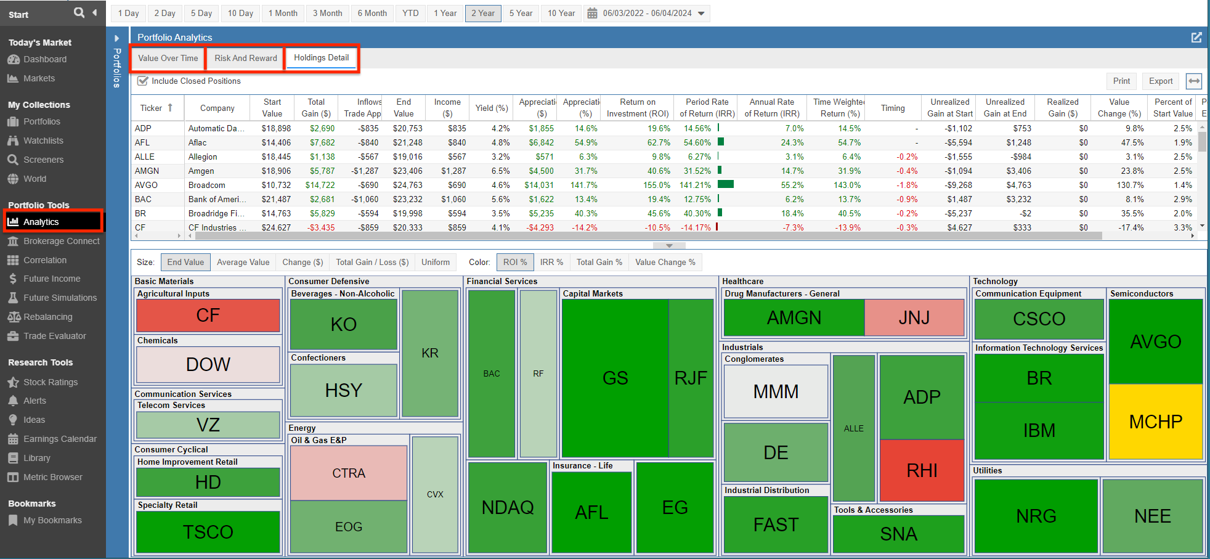Color treemap by Value Change %
1210x559 pixels.
(665, 262)
